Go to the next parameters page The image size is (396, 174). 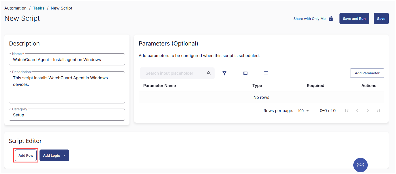pos(368,111)
